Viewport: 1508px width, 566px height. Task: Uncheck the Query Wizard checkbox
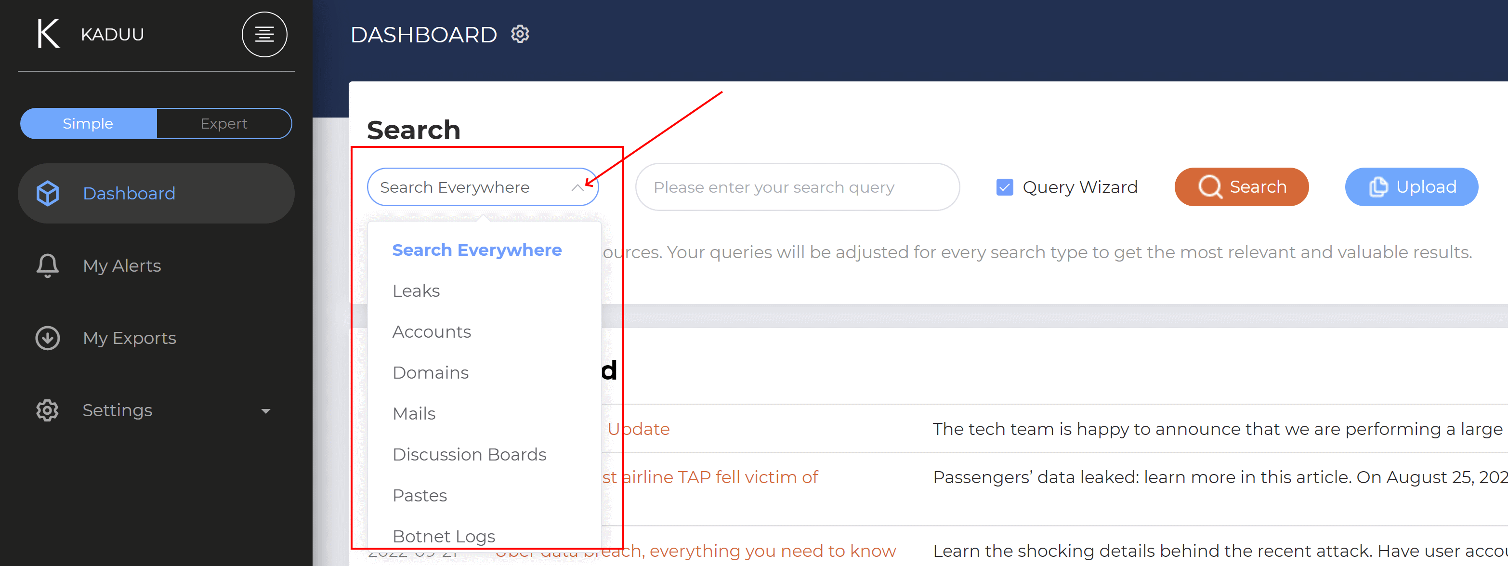(x=1005, y=187)
